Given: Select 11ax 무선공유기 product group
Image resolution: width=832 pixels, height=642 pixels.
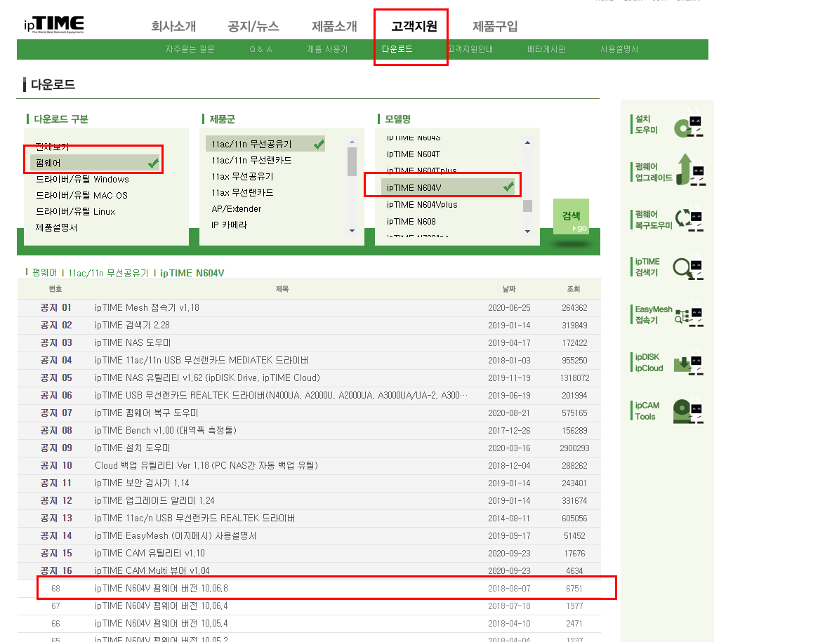Looking at the screenshot, I should (242, 176).
